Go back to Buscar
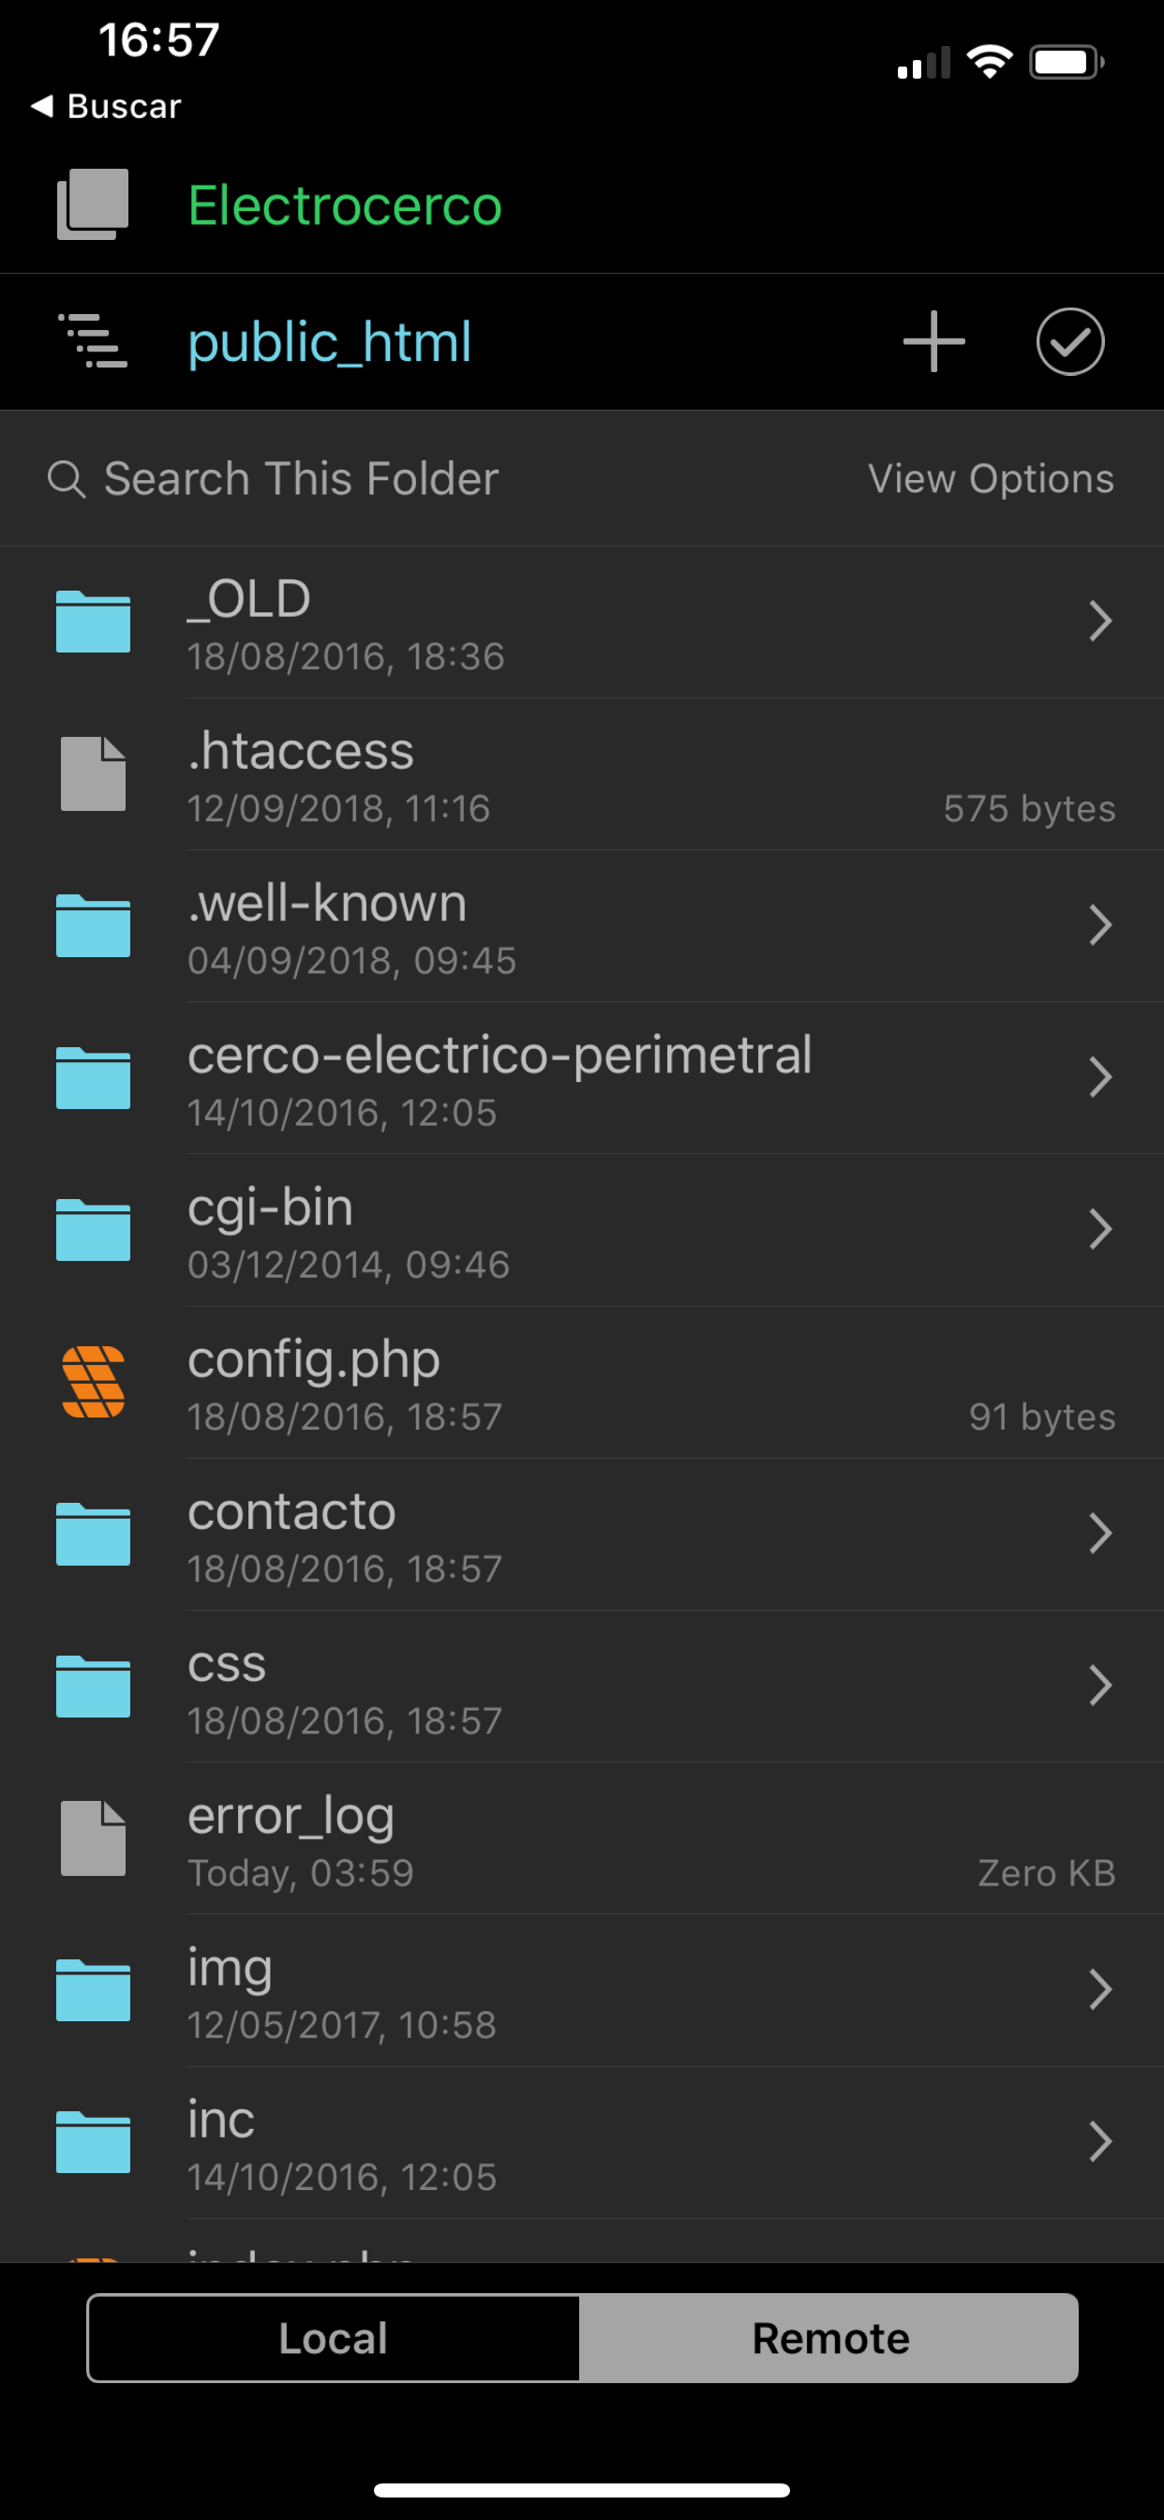1164x2520 pixels. pyautogui.click(x=106, y=106)
